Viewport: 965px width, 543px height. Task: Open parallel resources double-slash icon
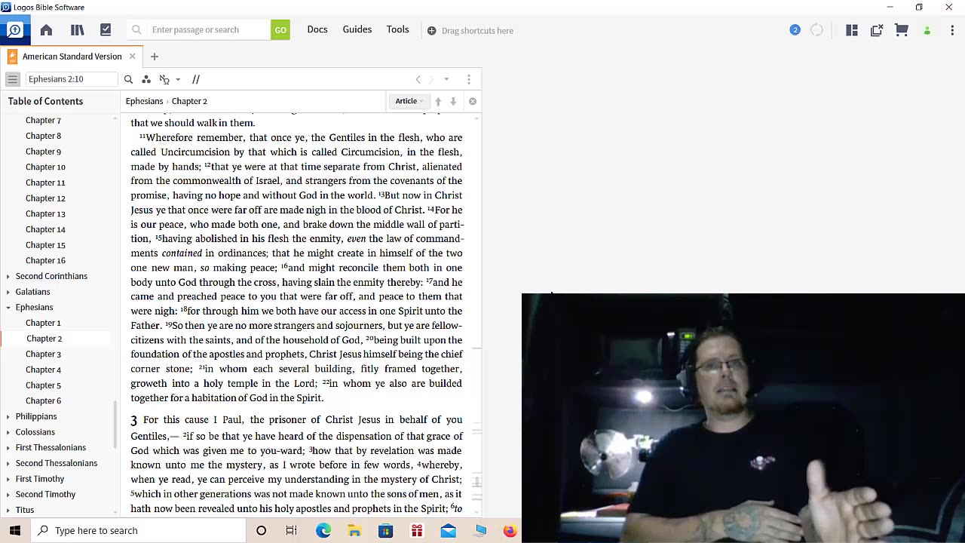pos(196,79)
